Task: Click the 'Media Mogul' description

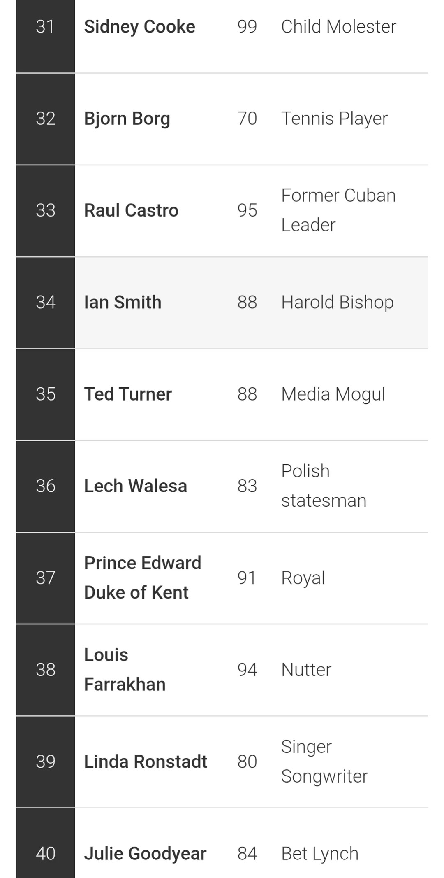Action: 333,394
